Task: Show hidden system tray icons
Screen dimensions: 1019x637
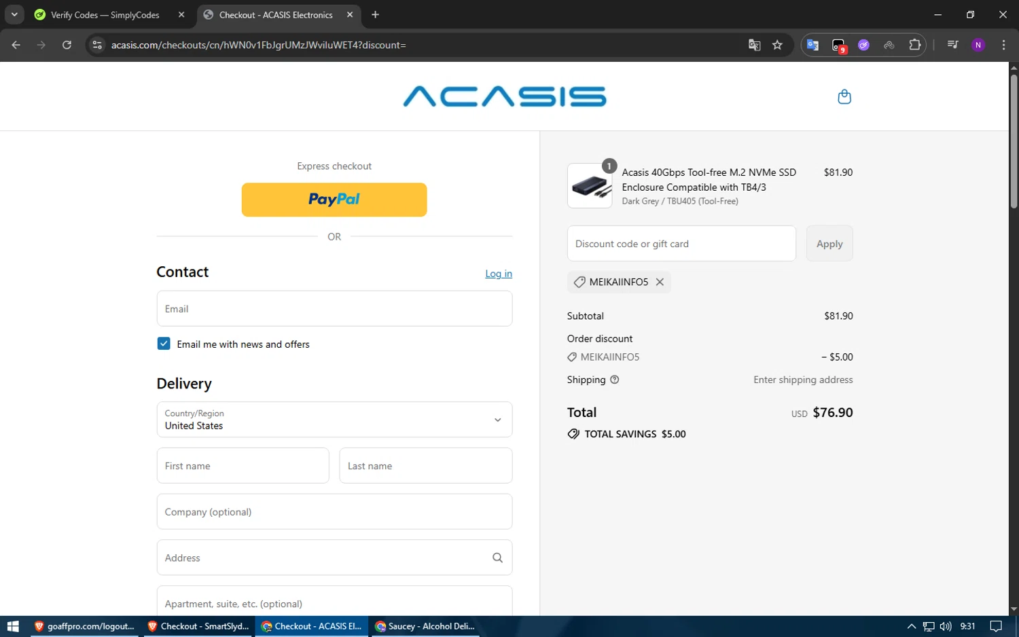Action: point(912,626)
